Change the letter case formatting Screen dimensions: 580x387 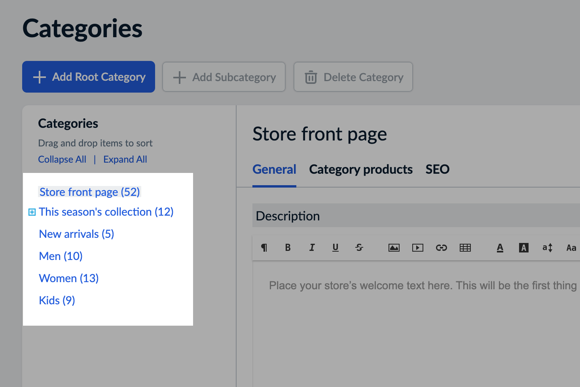571,247
